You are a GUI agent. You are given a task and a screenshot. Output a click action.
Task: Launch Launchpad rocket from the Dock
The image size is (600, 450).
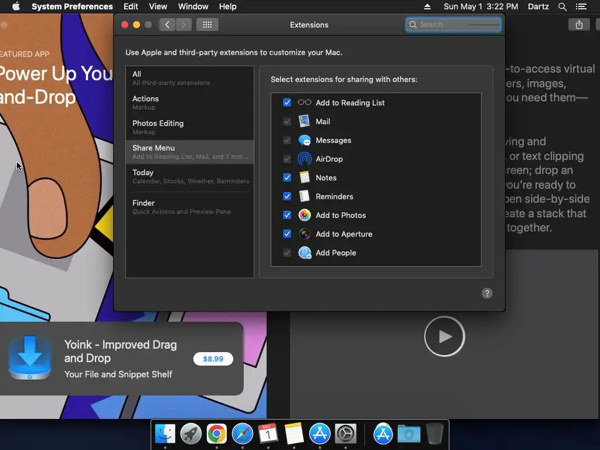tap(191, 434)
